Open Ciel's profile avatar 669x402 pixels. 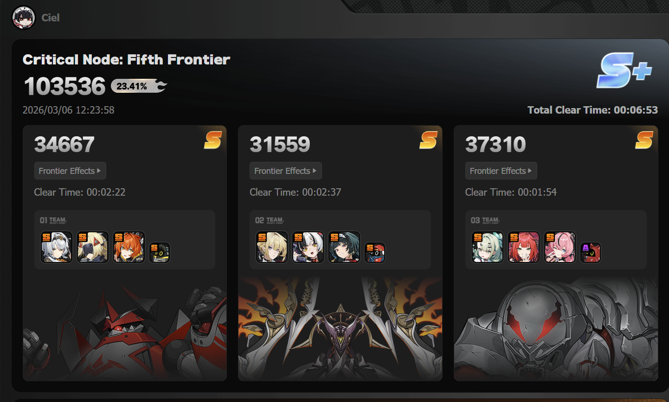[x=23, y=18]
